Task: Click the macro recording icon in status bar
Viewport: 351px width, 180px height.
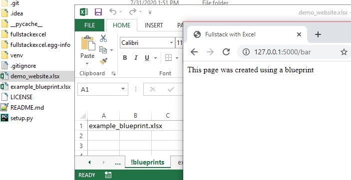Action: click(x=108, y=175)
